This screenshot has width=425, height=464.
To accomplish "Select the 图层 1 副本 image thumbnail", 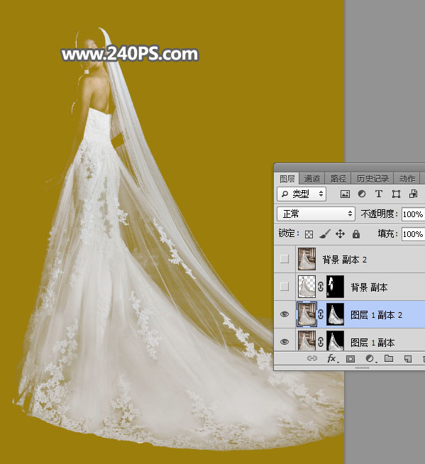I will point(307,341).
